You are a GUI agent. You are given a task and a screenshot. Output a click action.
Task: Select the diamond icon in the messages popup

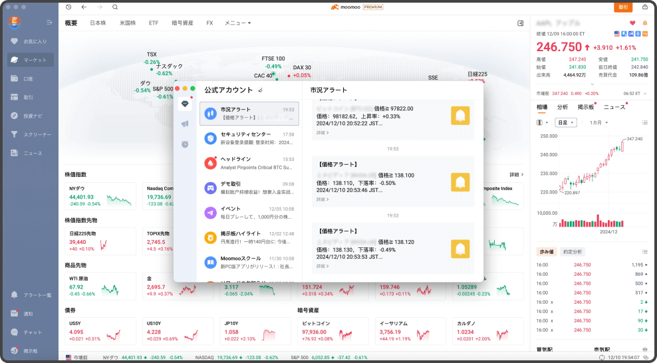(x=185, y=104)
